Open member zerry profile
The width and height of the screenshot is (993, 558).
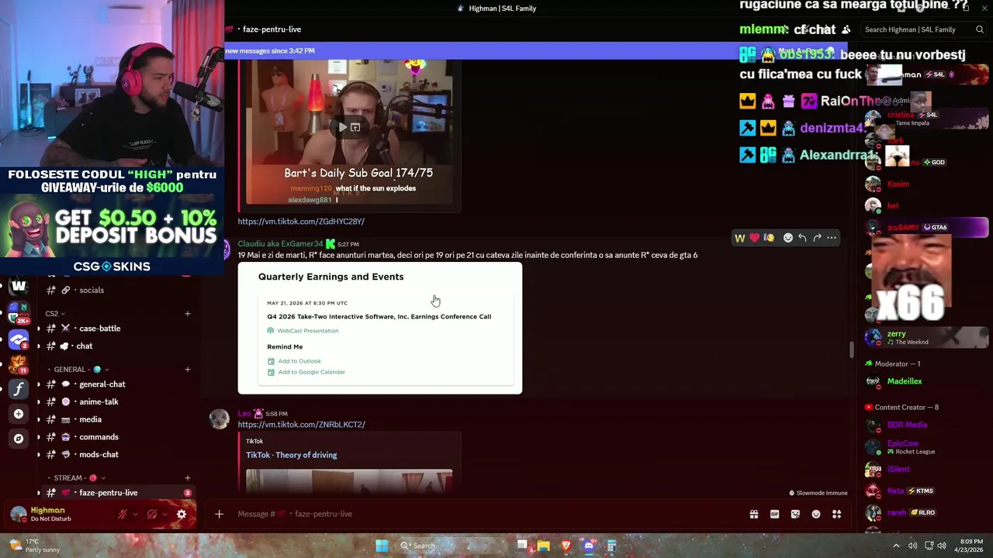[x=927, y=337]
